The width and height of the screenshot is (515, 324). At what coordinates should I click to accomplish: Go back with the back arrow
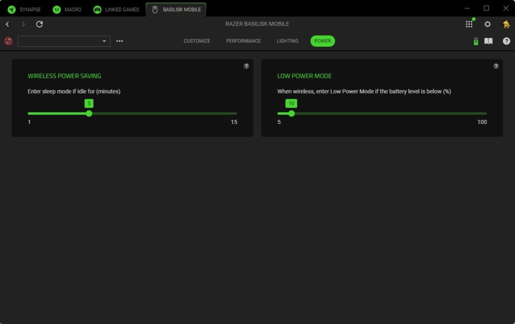(x=8, y=24)
